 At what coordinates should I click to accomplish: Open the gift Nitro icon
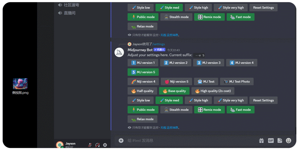[x=261, y=141]
